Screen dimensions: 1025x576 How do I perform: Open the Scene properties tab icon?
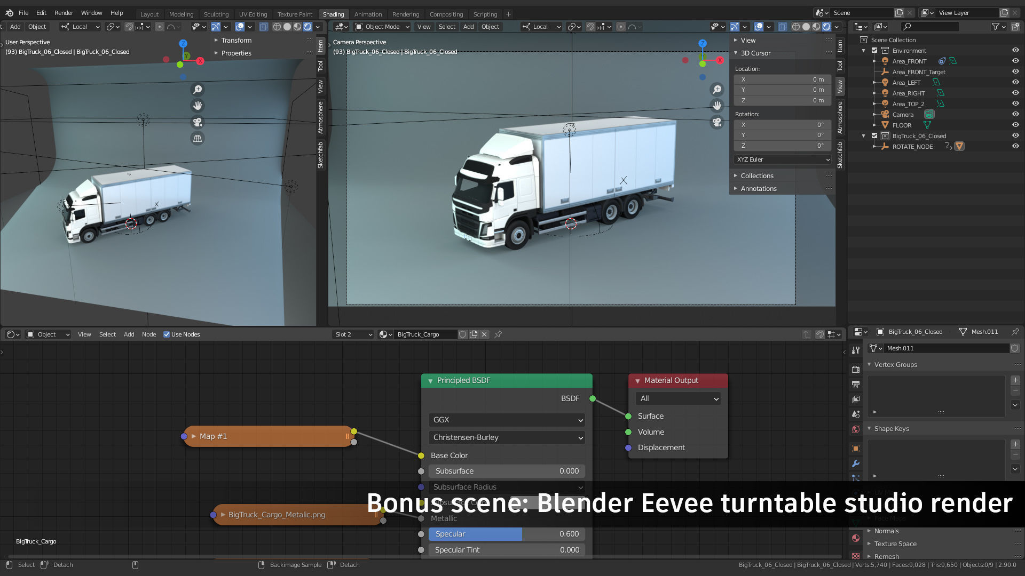pos(856,414)
